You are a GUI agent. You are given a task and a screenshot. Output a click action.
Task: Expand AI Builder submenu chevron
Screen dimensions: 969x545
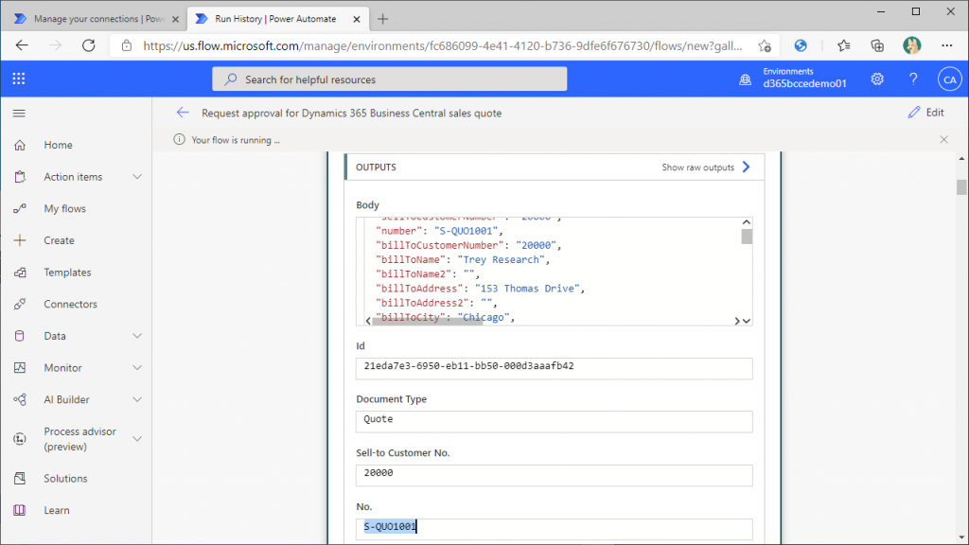point(137,399)
